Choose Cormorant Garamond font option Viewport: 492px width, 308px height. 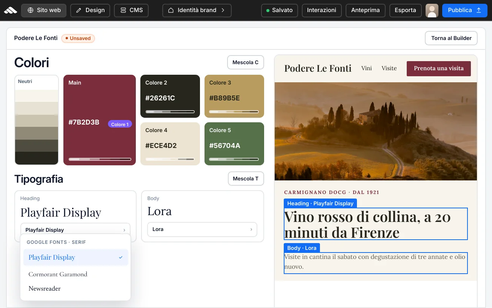pyautogui.click(x=76, y=274)
